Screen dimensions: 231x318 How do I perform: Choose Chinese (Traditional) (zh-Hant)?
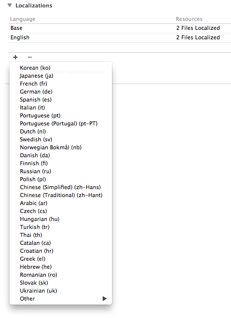(61, 195)
